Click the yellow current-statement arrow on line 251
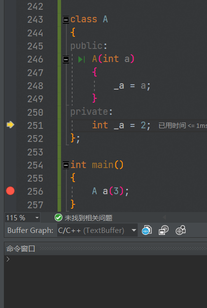 pyautogui.click(x=11, y=124)
